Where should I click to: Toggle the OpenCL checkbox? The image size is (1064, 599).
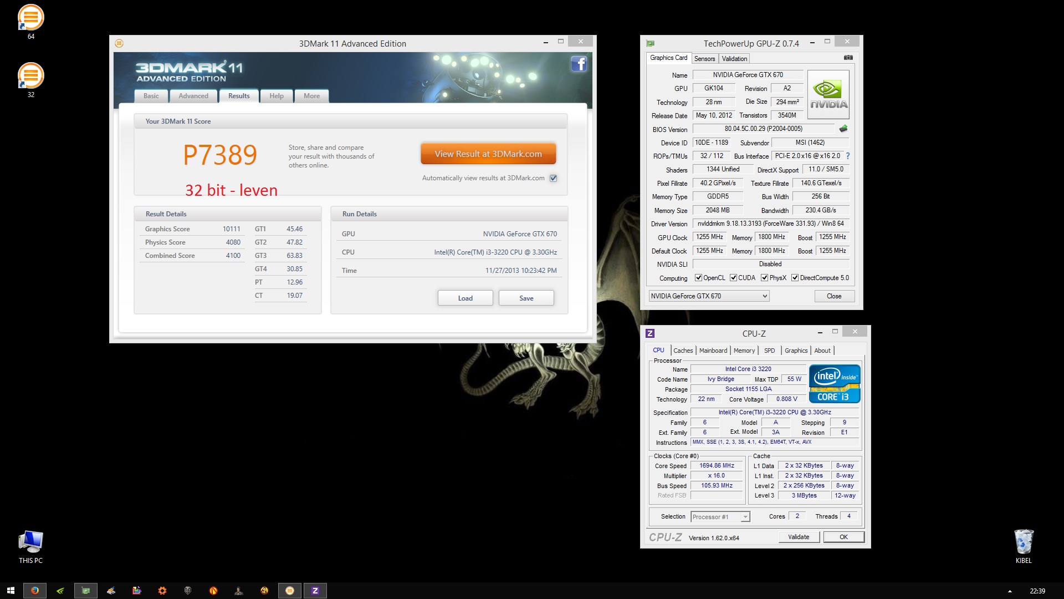(x=698, y=278)
